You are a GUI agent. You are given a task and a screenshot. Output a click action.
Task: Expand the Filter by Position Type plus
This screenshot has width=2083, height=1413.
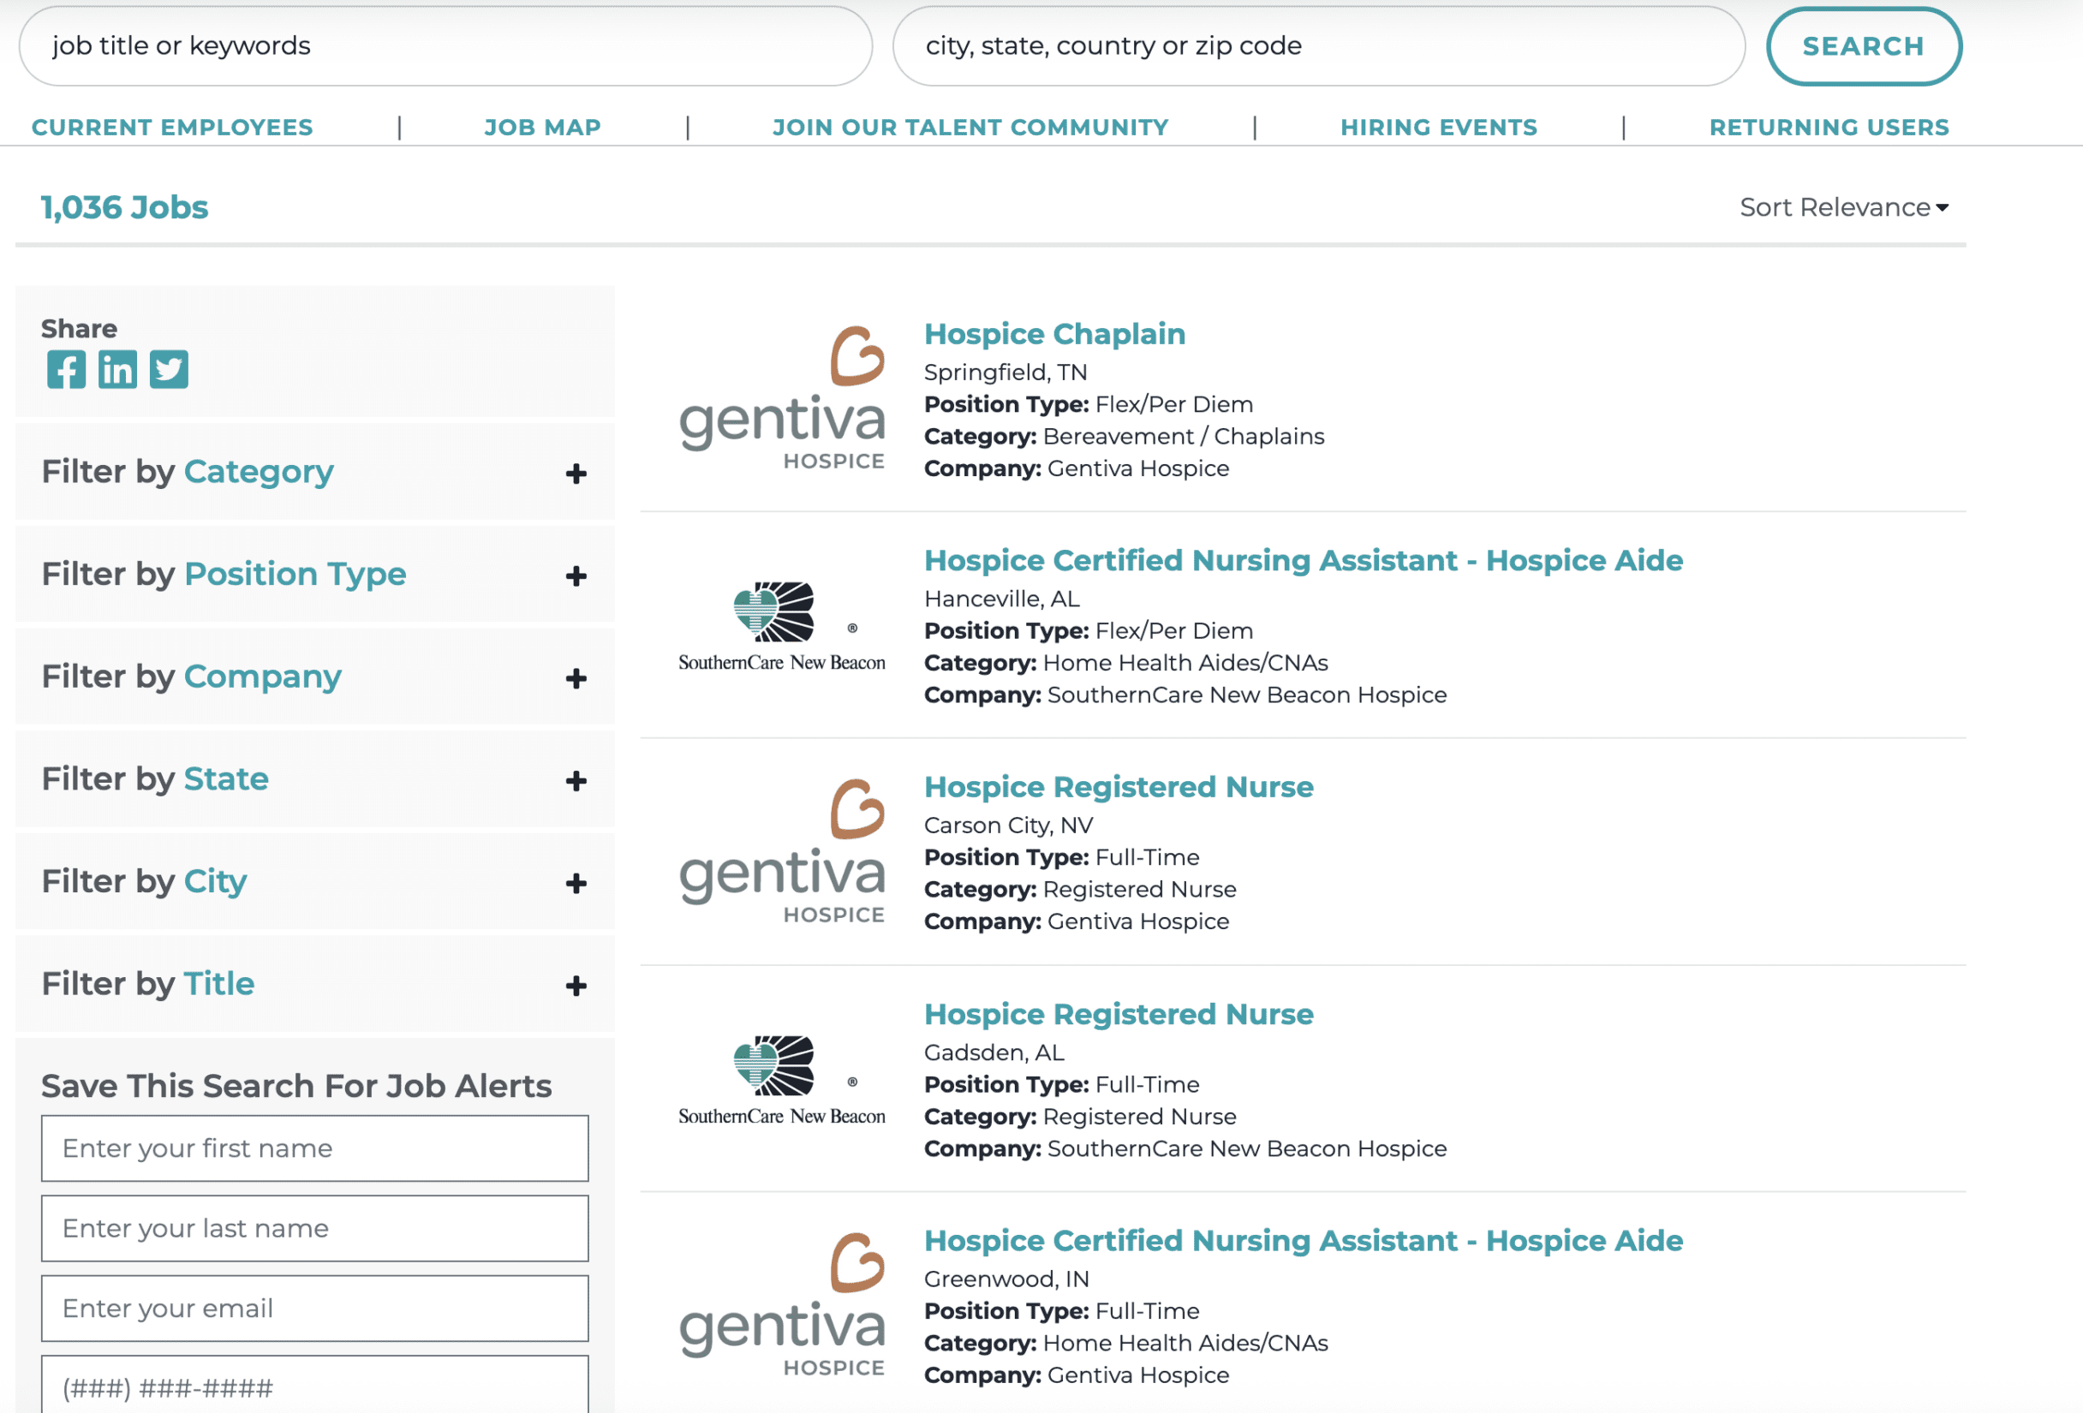tap(576, 575)
